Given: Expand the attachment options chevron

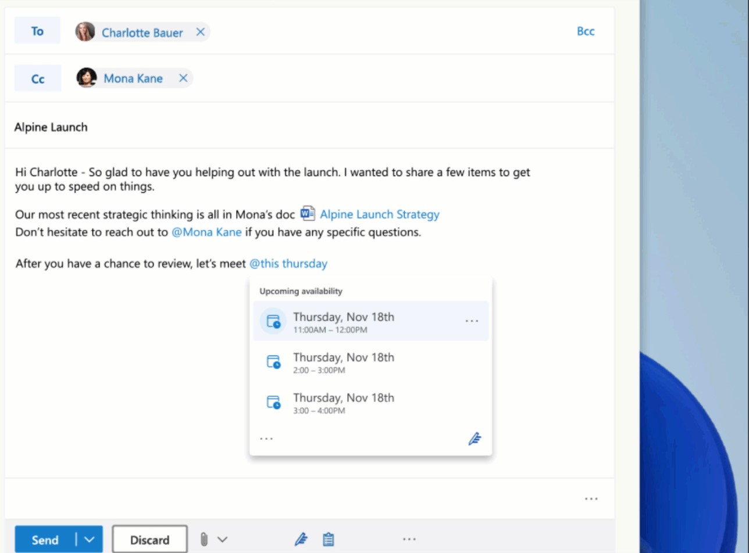Looking at the screenshot, I should click(222, 539).
